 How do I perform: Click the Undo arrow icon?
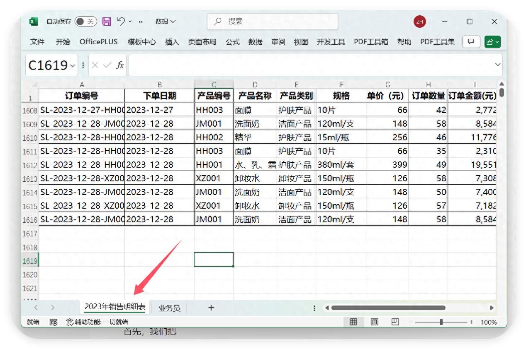pos(121,21)
